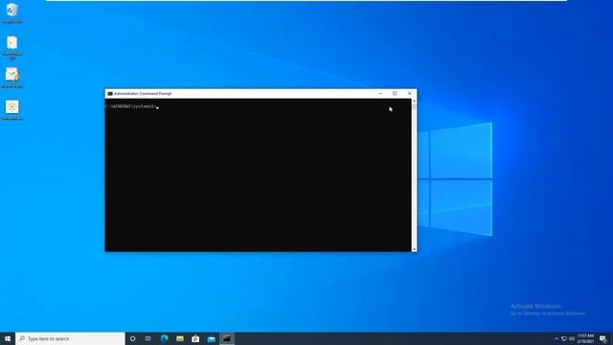613x345 pixels.
Task: Open Task View on the taskbar
Action: point(148,338)
